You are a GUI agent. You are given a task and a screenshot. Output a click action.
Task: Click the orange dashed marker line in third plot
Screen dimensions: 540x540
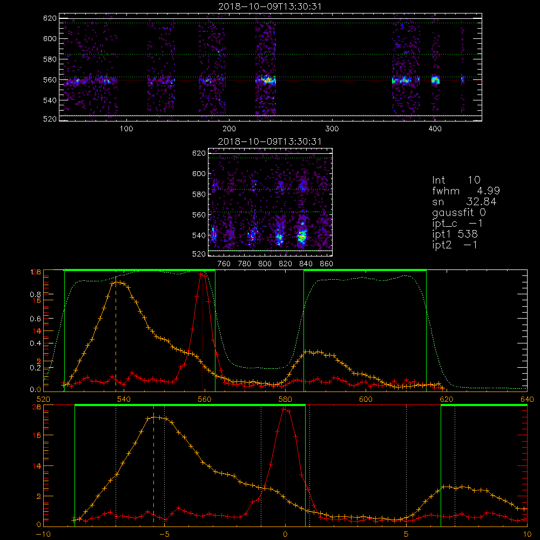click(x=116, y=336)
